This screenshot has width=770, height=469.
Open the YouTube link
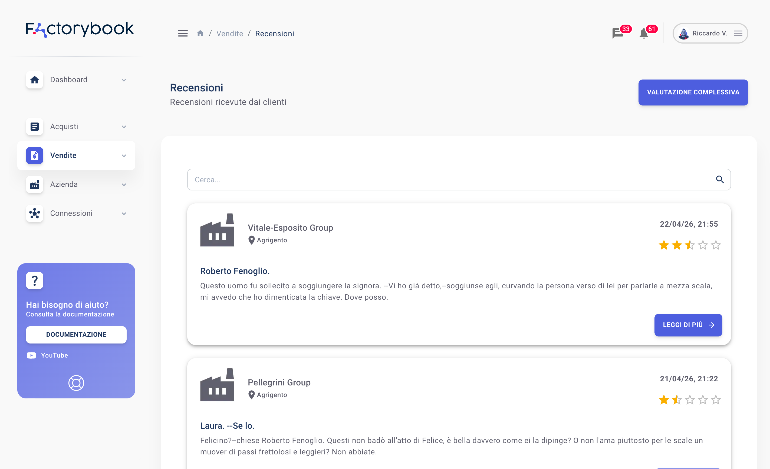tap(54, 355)
